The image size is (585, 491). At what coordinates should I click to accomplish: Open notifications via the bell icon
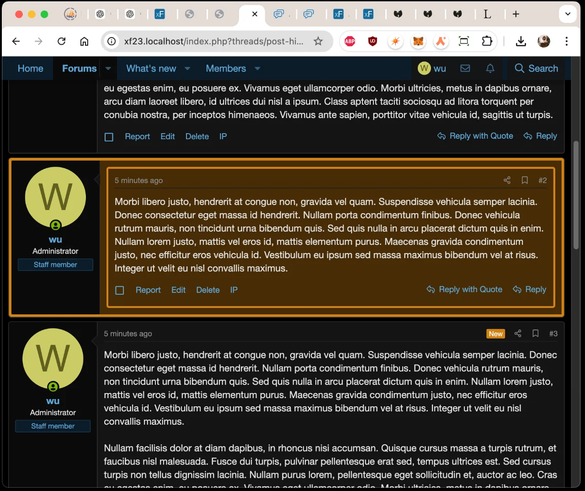[490, 68]
